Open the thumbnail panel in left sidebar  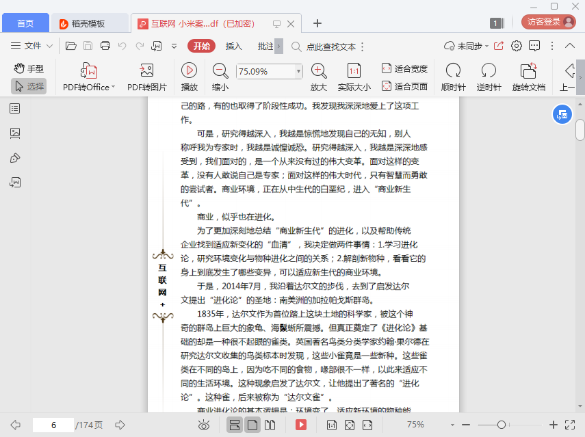coord(15,133)
